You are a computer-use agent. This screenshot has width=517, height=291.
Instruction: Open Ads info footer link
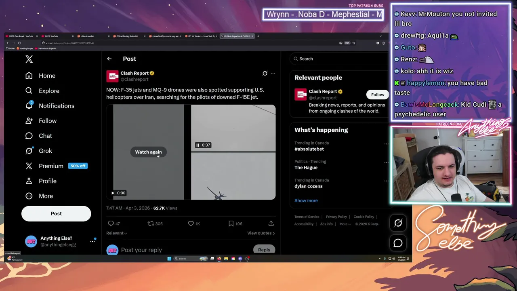pos(326,224)
